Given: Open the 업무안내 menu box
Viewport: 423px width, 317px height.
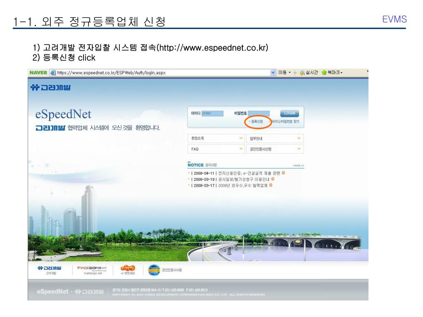Looking at the screenshot, I should 275,138.
